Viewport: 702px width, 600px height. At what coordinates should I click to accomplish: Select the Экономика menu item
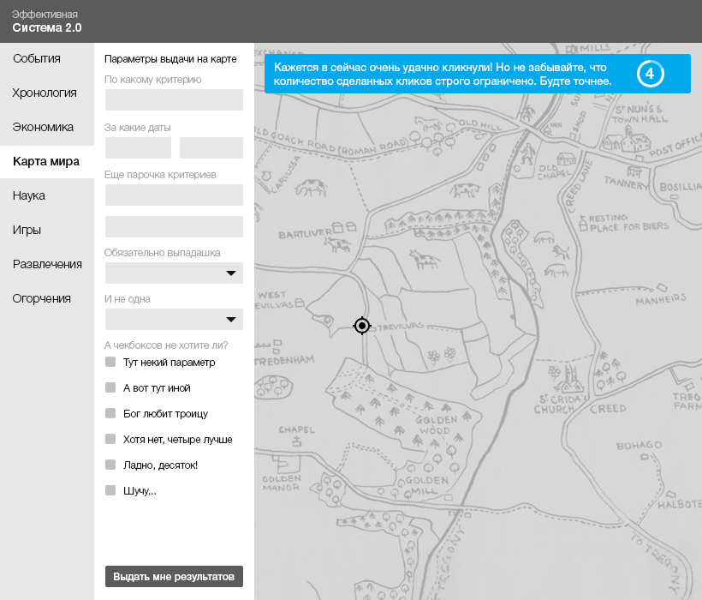(43, 127)
